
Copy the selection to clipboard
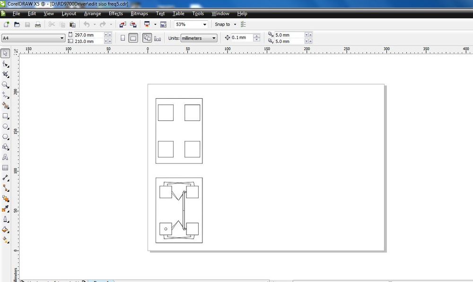click(62, 25)
